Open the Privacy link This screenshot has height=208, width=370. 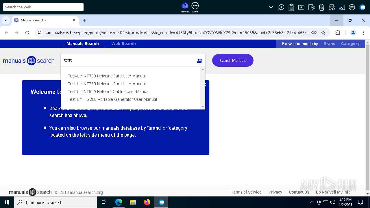275,192
